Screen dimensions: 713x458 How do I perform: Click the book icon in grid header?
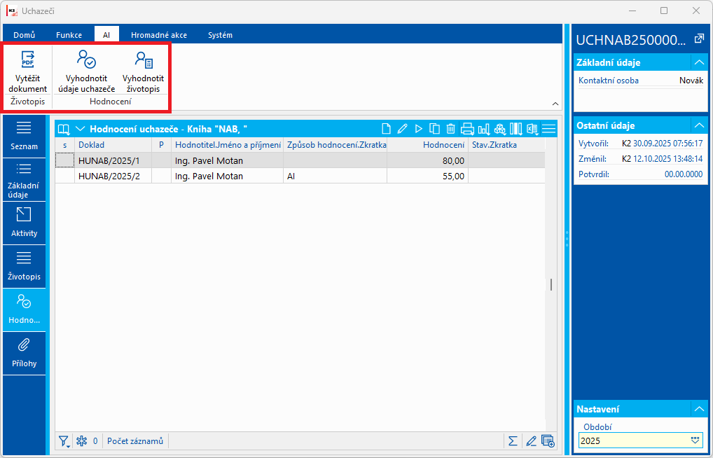pyautogui.click(x=64, y=129)
